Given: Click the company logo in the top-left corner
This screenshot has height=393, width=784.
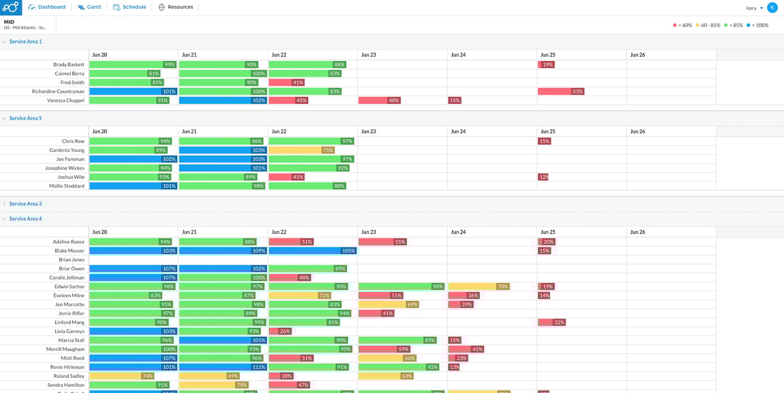Looking at the screenshot, I should pos(9,7).
